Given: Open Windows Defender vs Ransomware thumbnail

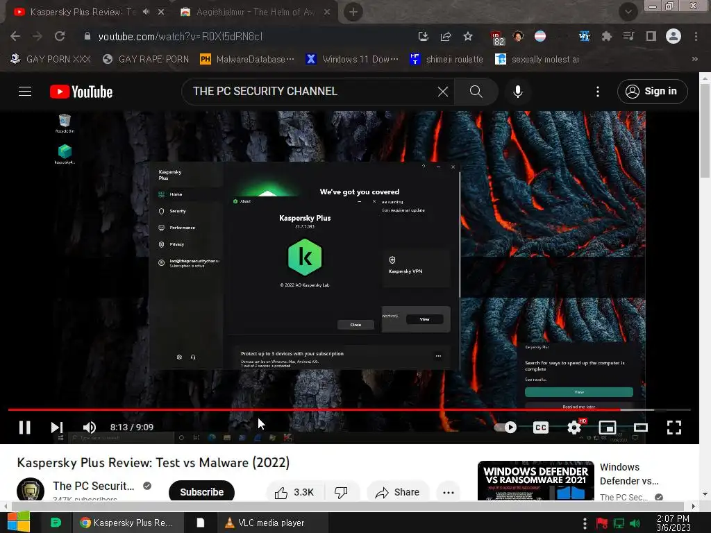Looking at the screenshot, I should tap(535, 480).
